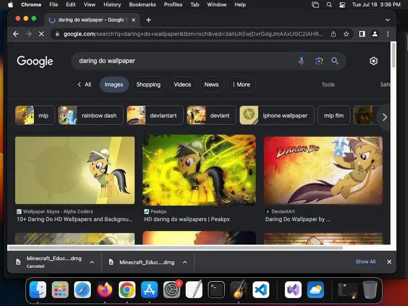Screen dimensions: 408x306
Task: Click the browser forward arrow
Action: point(29,34)
